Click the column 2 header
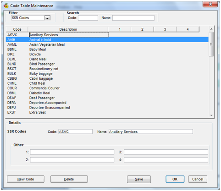The width and height of the screenshot is (221, 191). (142, 29)
